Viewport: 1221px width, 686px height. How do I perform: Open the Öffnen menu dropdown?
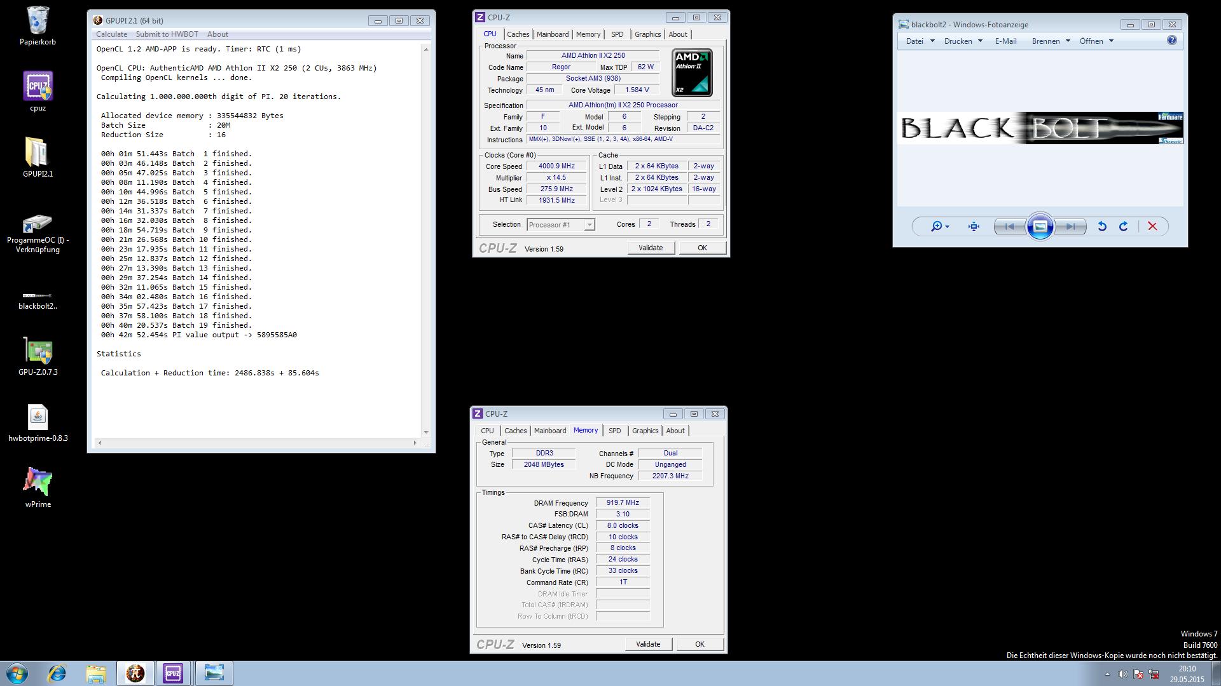coord(1096,41)
